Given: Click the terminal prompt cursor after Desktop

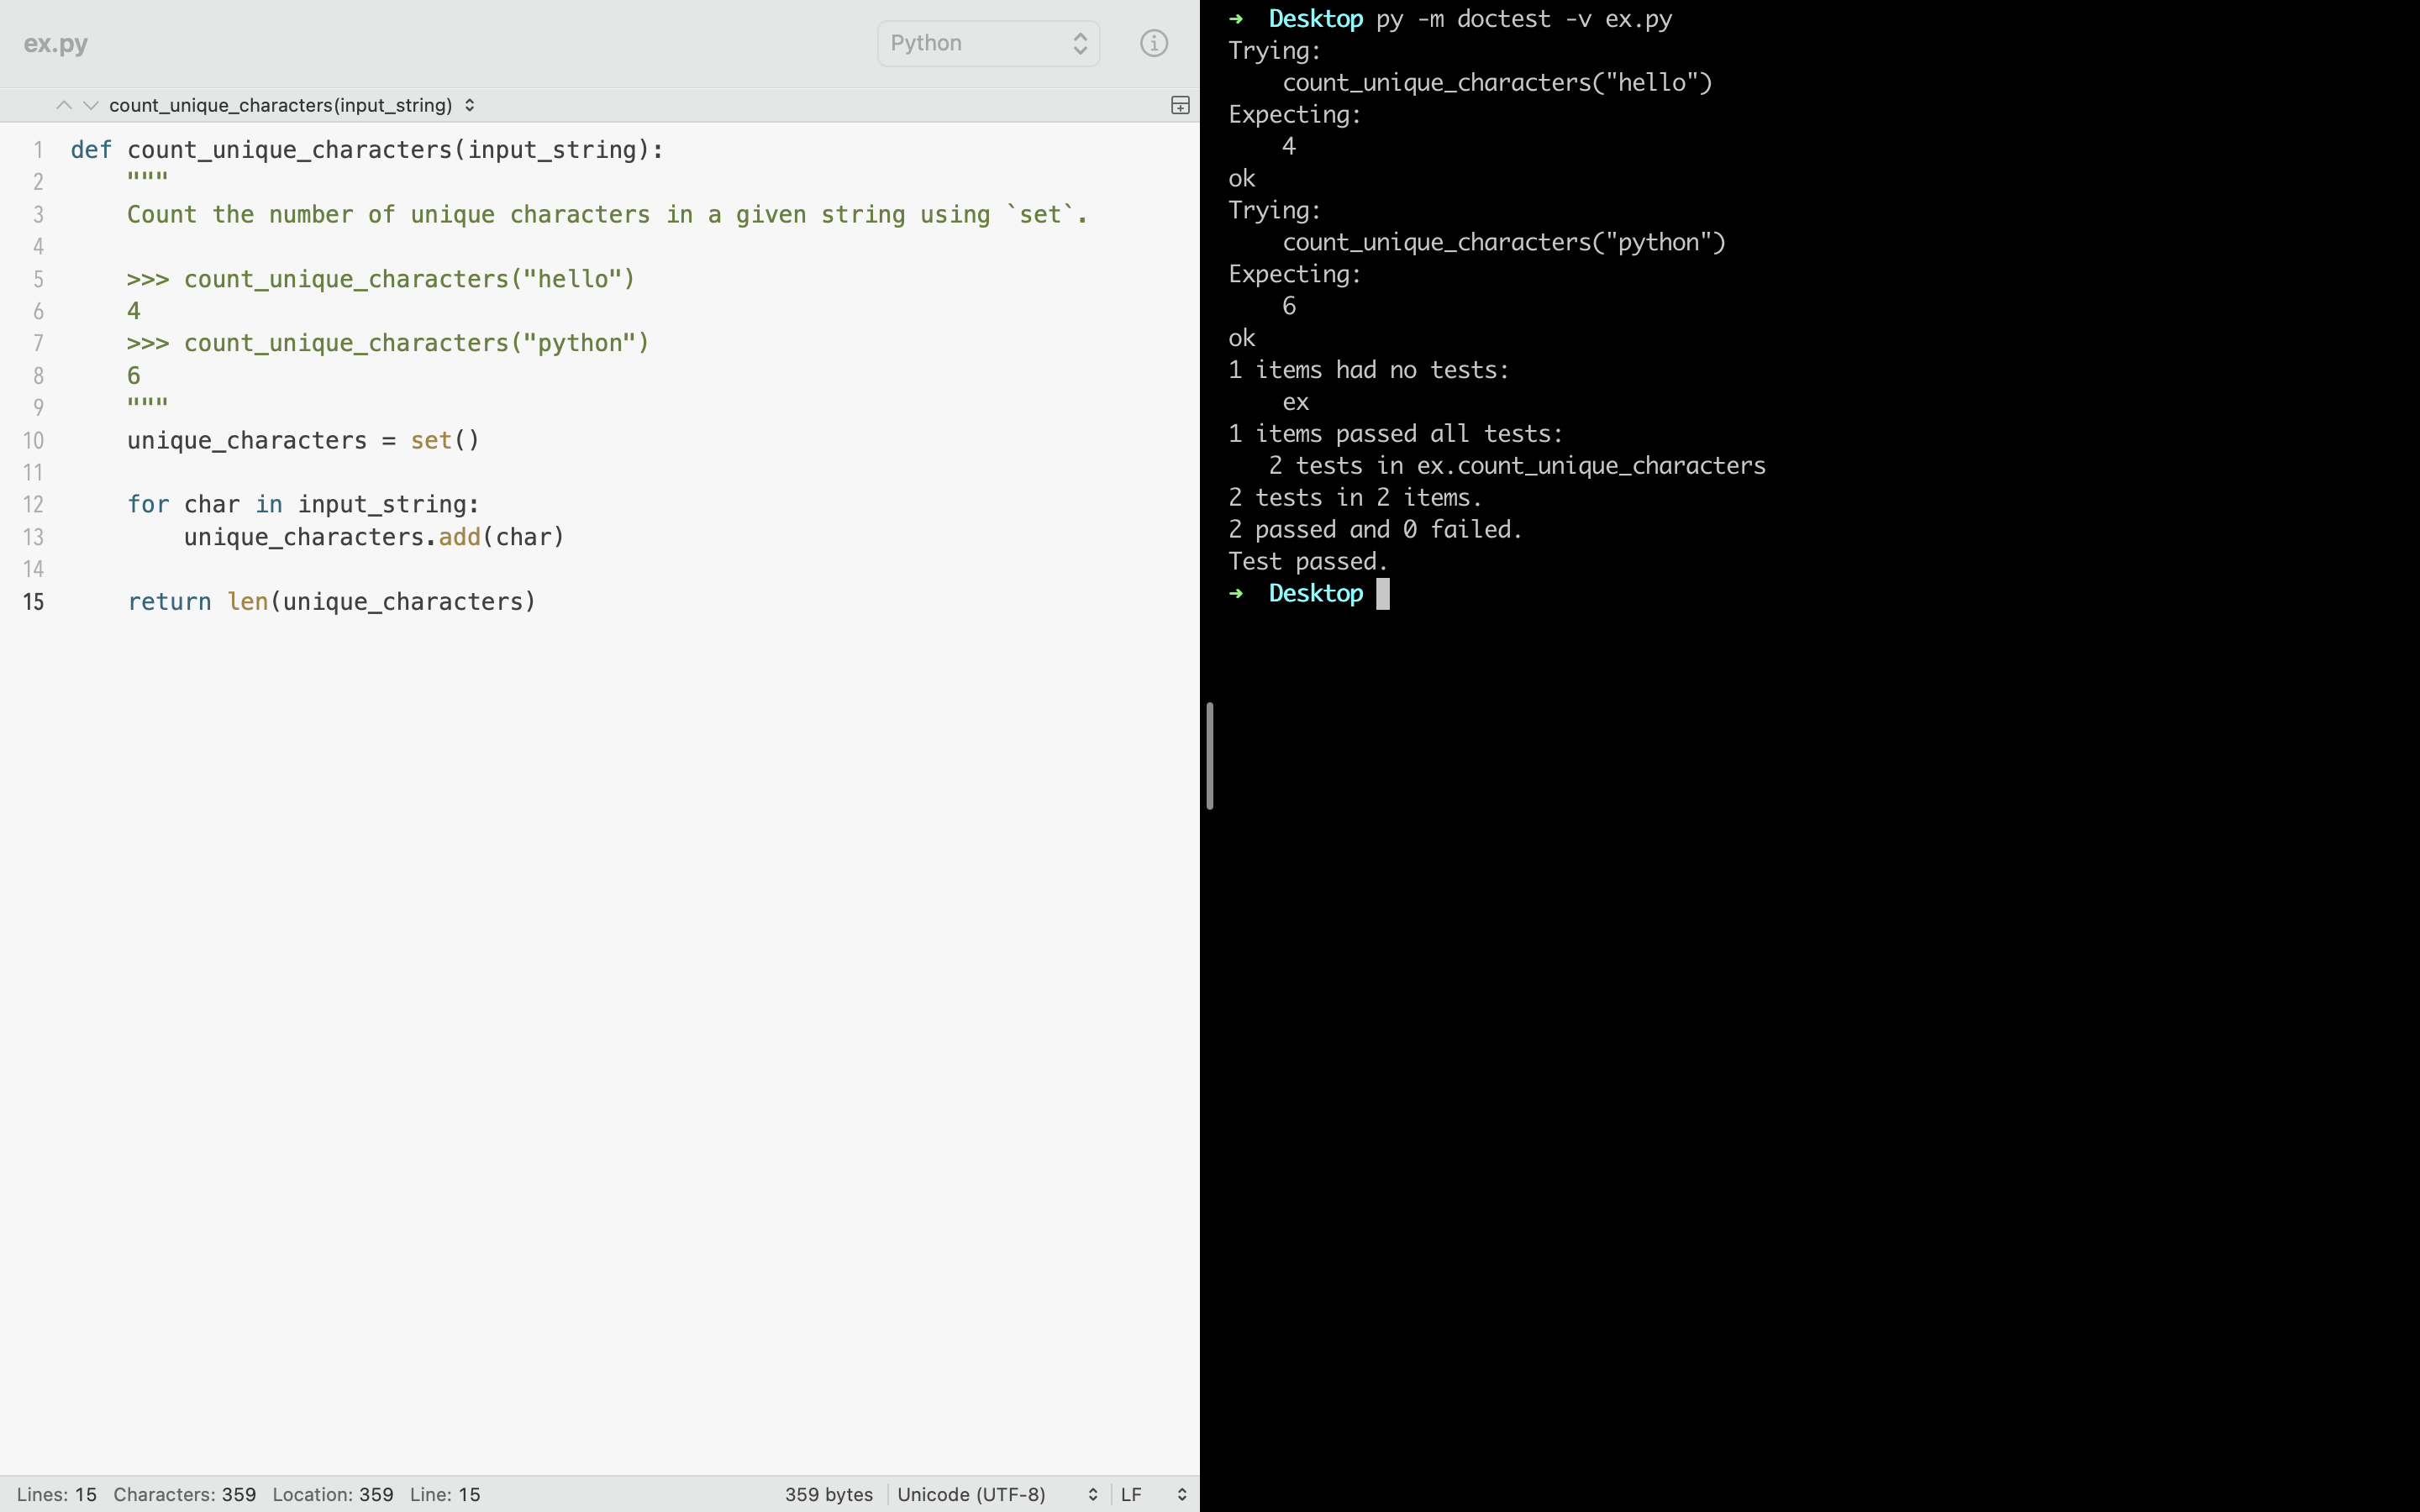Looking at the screenshot, I should 1383,594.
